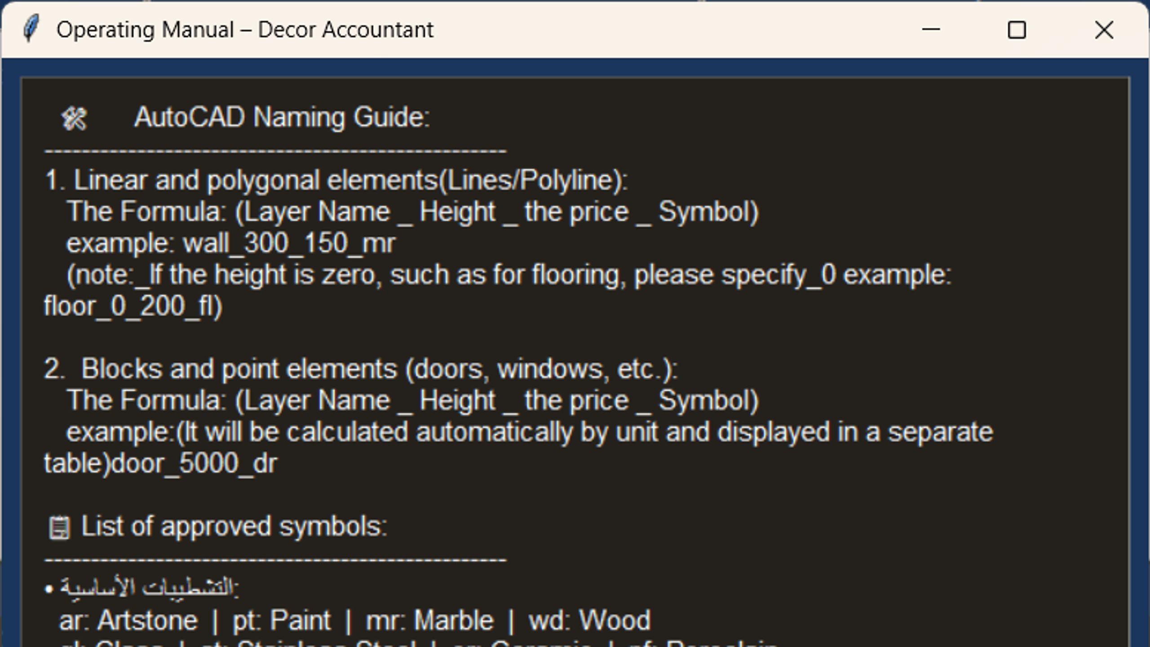
Task: Minimize the Operating Manual window
Action: click(x=931, y=30)
